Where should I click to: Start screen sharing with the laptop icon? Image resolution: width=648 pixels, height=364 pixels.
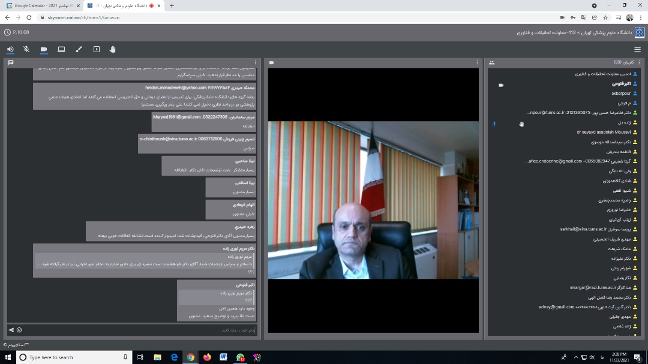[x=61, y=49]
